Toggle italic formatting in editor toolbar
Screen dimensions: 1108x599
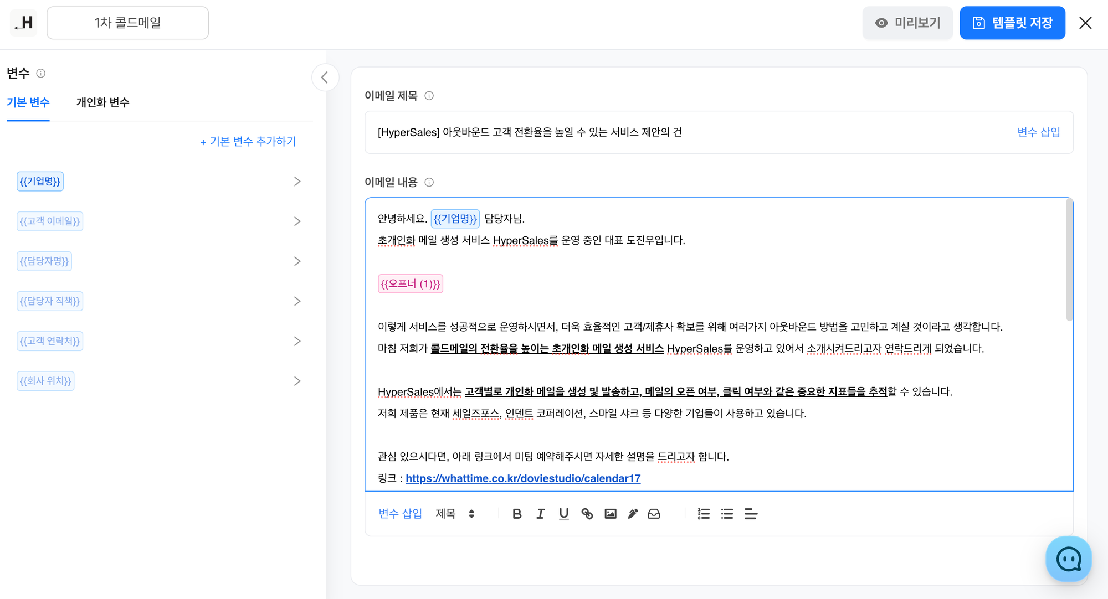tap(540, 514)
